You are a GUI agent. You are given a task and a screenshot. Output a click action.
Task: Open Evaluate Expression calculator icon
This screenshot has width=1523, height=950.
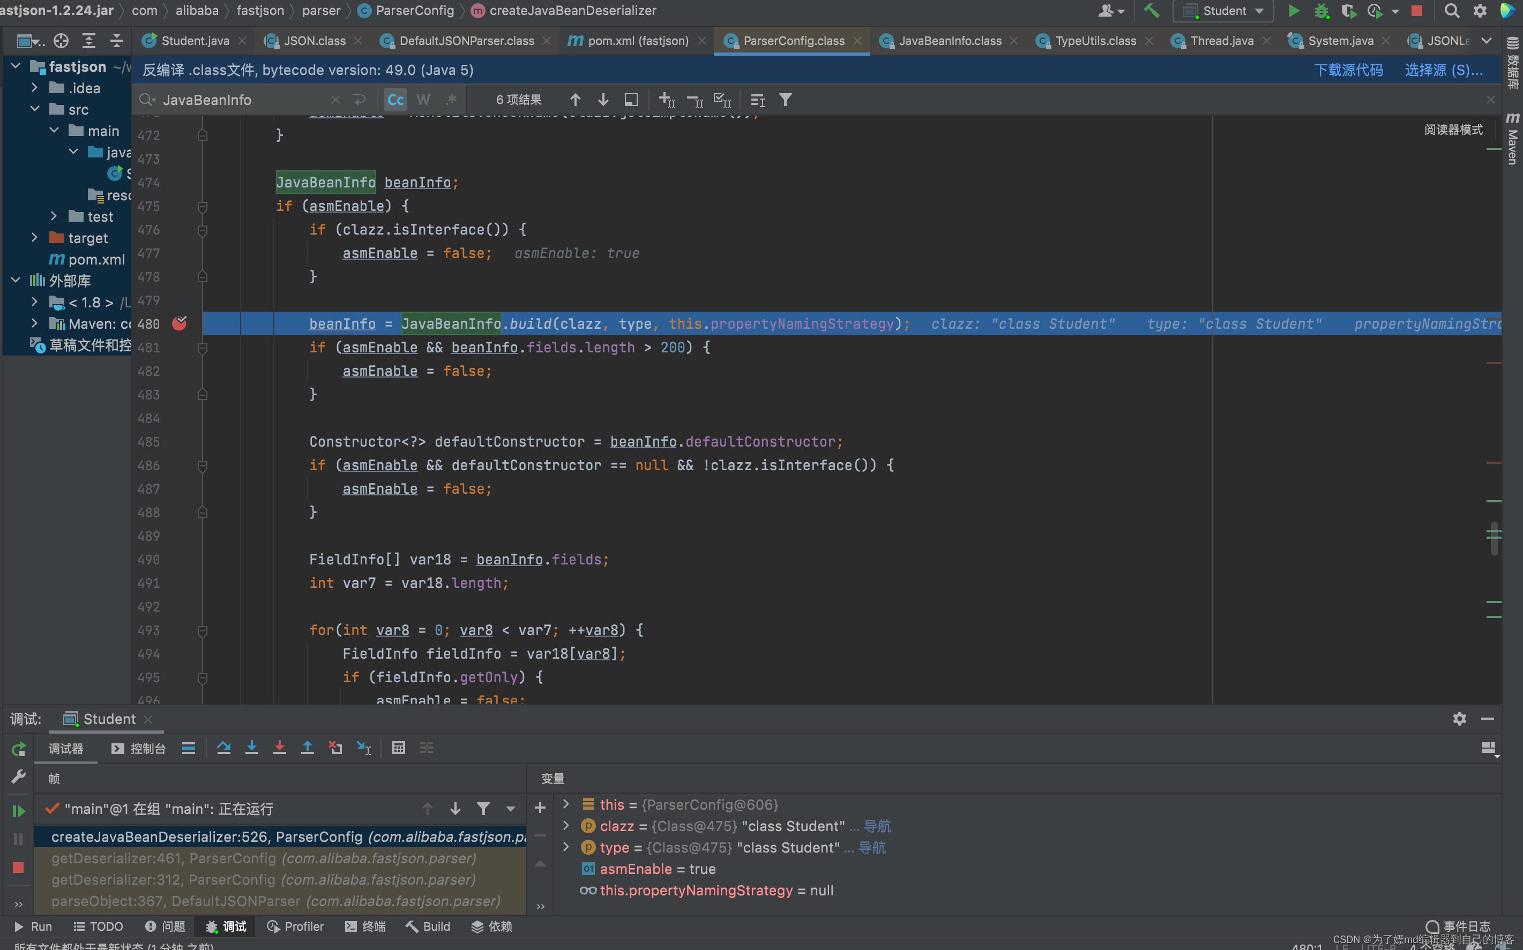point(398,748)
